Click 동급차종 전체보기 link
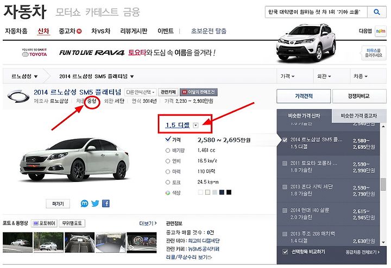391x268 pixels. [363, 252]
